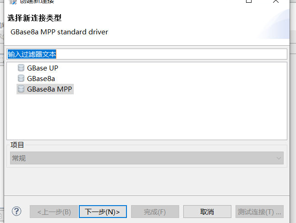Click the database icon beside GBase UP
The image size is (296, 223).
[21, 68]
